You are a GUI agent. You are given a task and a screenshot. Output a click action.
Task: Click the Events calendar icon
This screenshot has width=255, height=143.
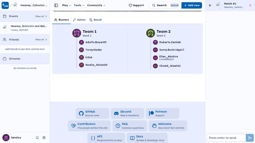click(4, 16)
